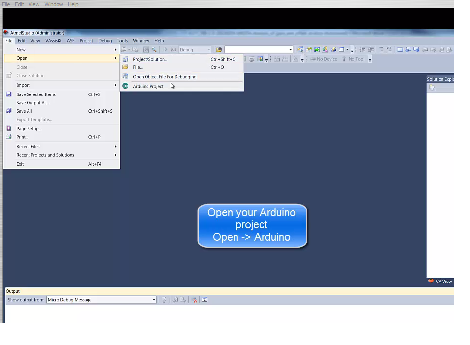The height and width of the screenshot is (345, 470).
Task: Click the Page Setup document icon
Action: click(9, 128)
